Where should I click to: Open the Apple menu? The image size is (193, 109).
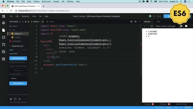(3, 2)
